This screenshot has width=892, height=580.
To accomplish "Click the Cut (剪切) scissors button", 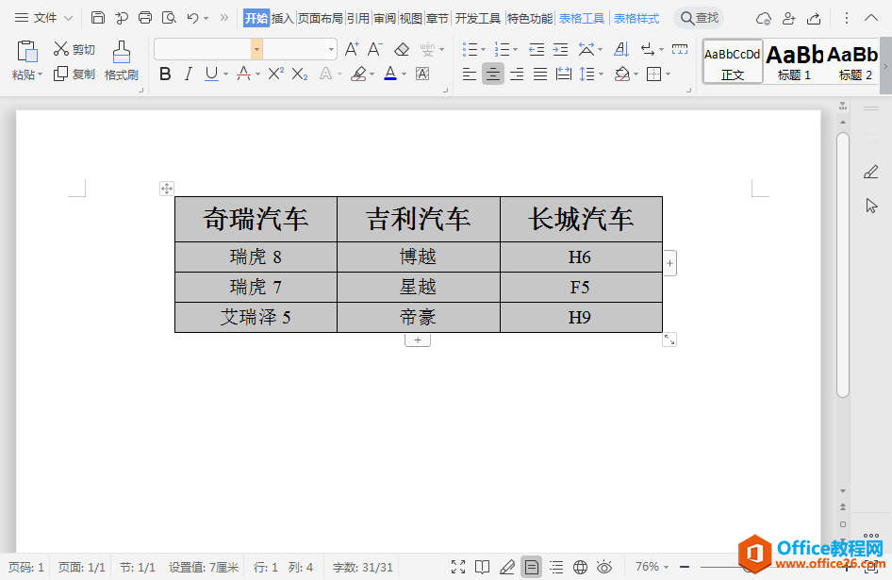I will click(74, 50).
